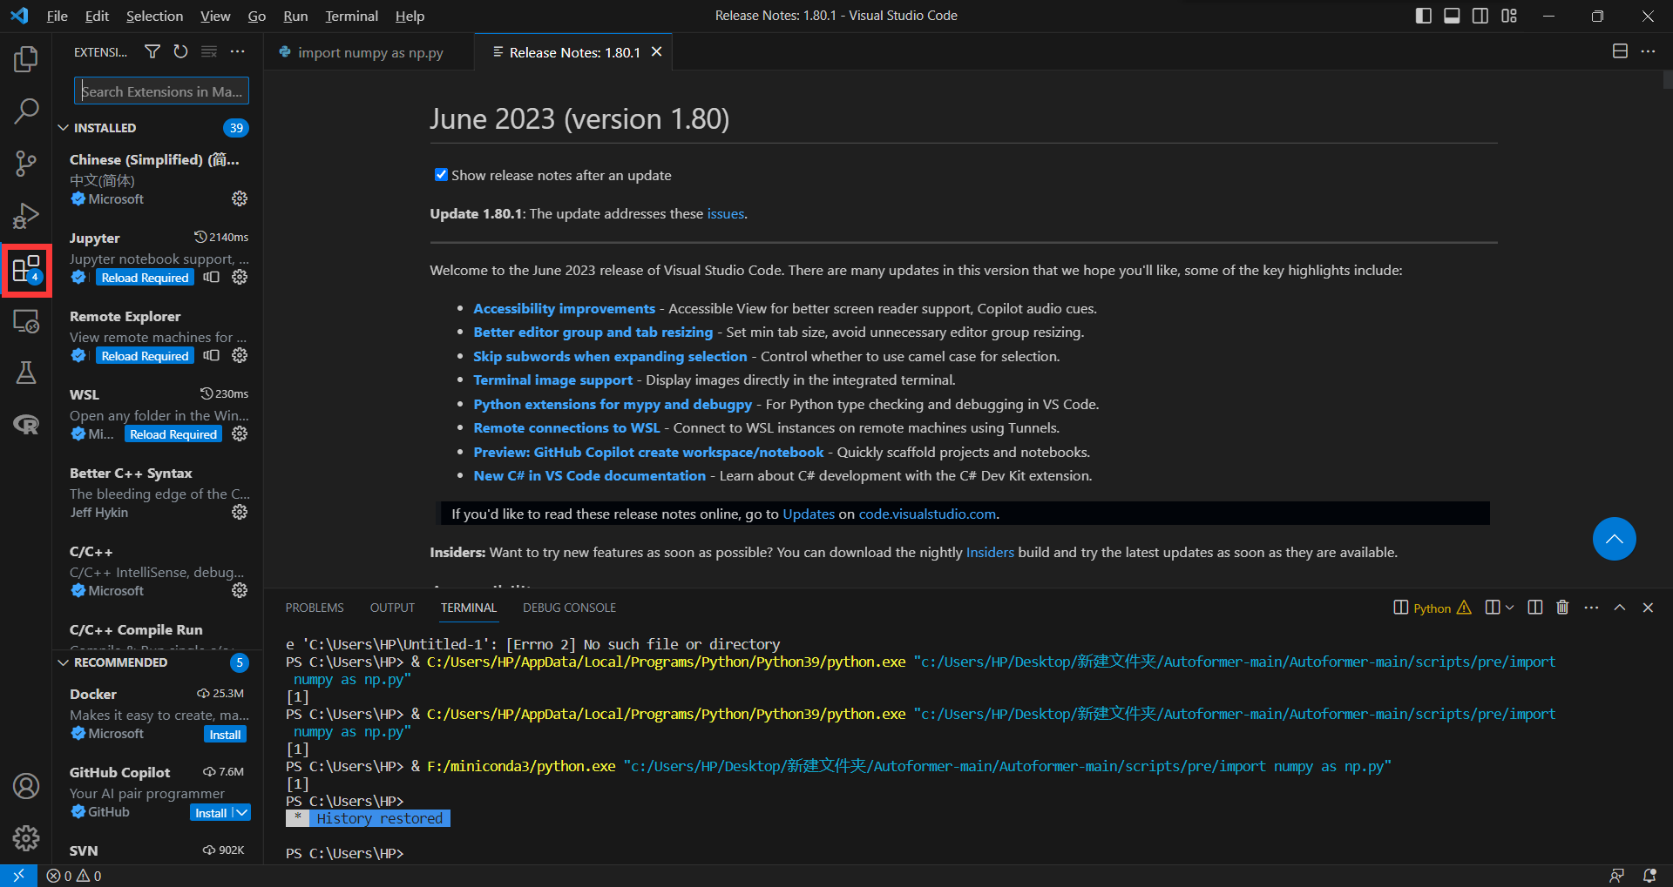
Task: Click Reload Required for Jupyter
Action: tap(145, 278)
